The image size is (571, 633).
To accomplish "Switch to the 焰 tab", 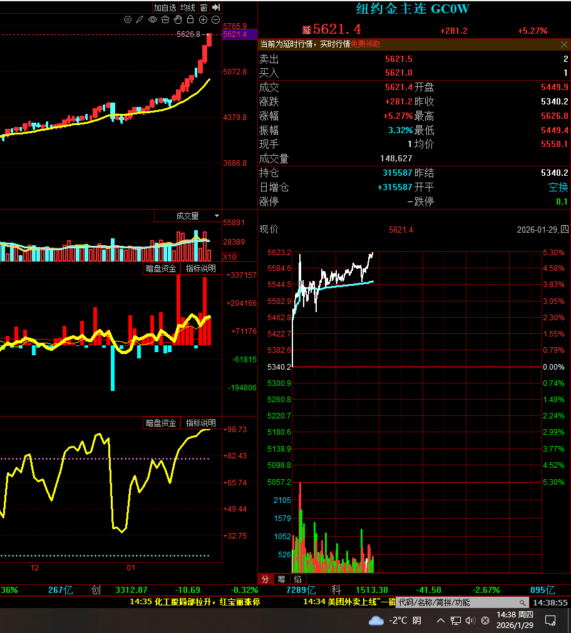I will pos(298,579).
